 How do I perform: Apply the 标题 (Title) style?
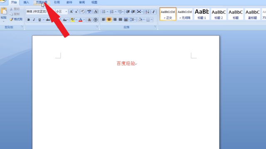click(x=236, y=14)
